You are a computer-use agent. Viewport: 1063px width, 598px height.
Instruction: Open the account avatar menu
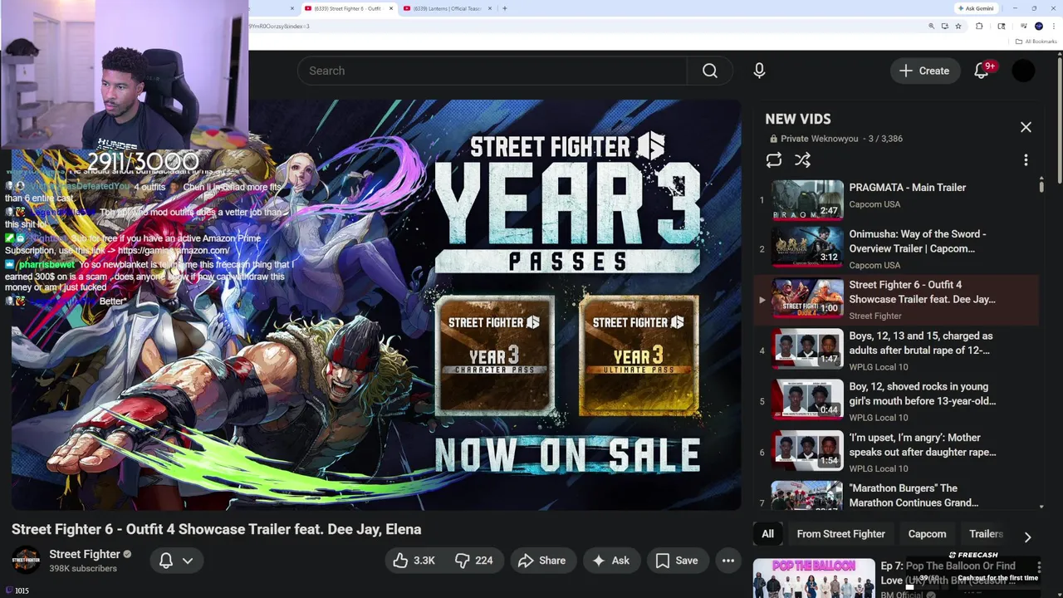click(x=1023, y=71)
